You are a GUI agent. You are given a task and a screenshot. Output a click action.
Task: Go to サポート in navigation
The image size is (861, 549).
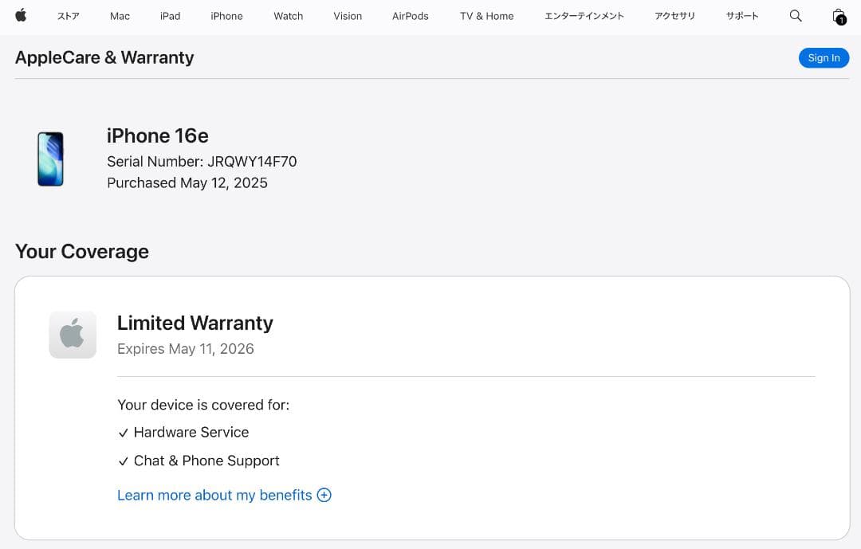[741, 16]
